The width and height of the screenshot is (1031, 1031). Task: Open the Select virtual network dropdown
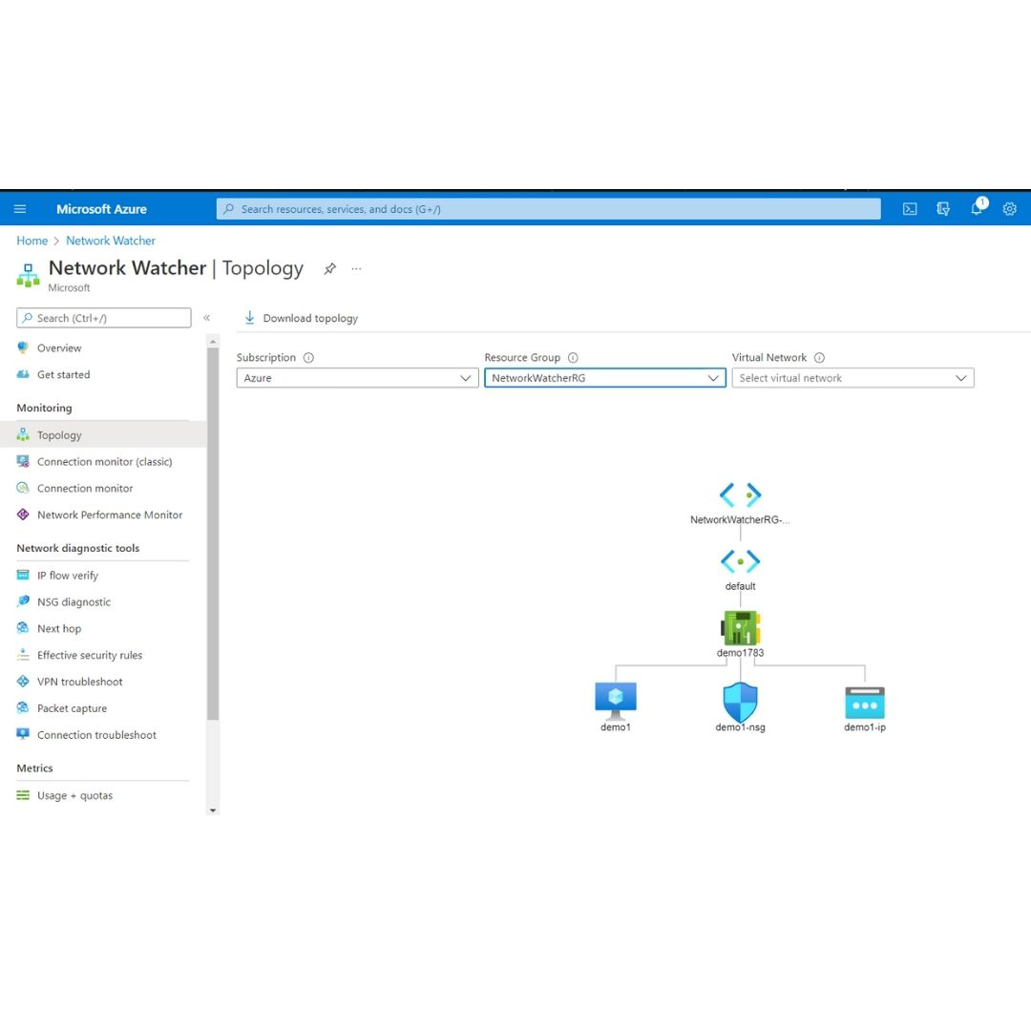point(852,378)
